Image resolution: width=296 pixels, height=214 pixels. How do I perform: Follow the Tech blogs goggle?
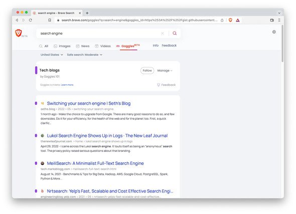[x=147, y=71]
